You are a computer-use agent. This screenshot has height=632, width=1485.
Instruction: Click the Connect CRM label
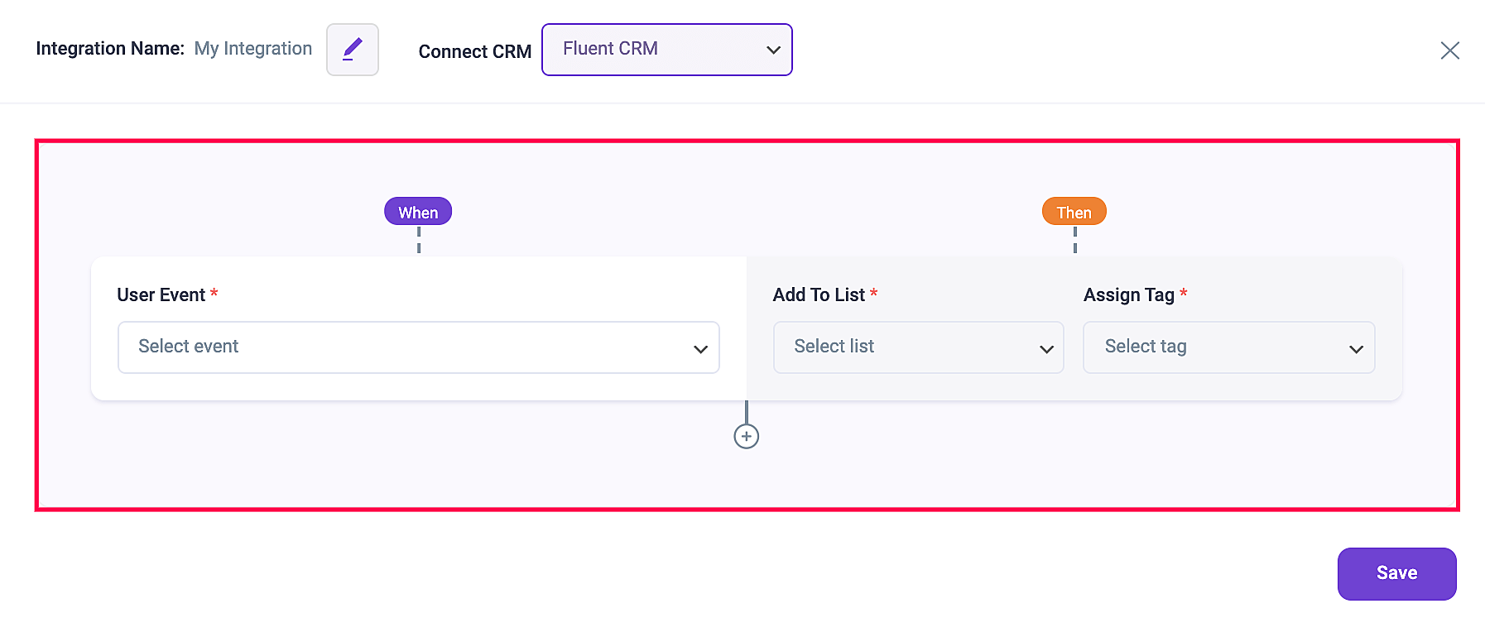(475, 51)
